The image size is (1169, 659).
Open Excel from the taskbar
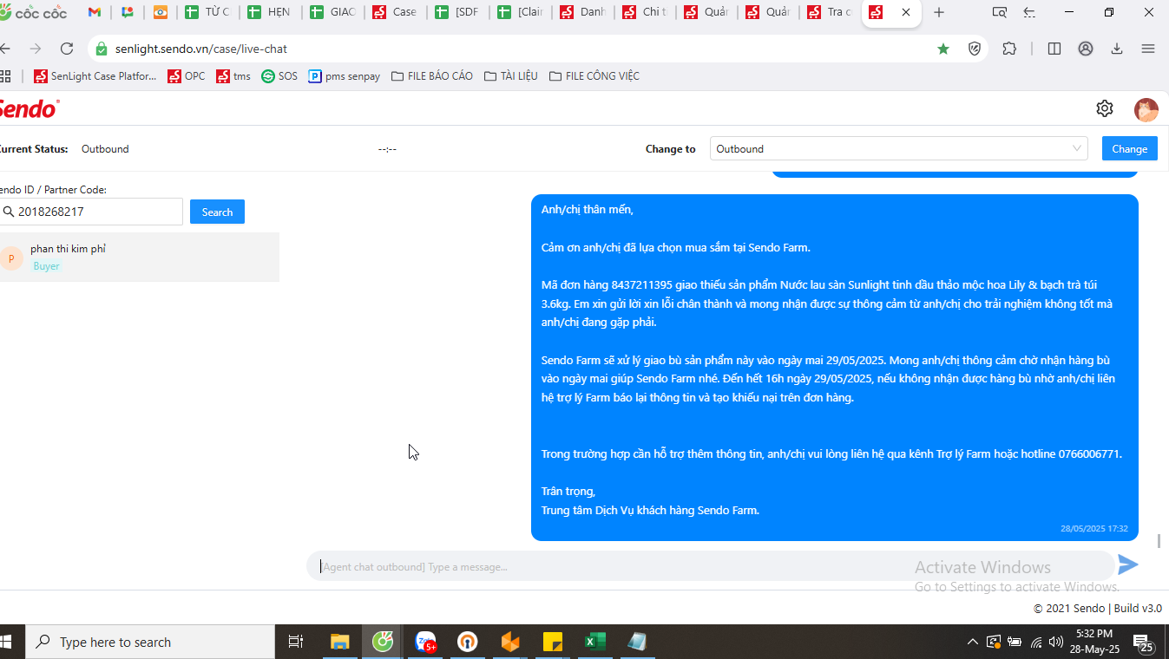[x=595, y=642]
